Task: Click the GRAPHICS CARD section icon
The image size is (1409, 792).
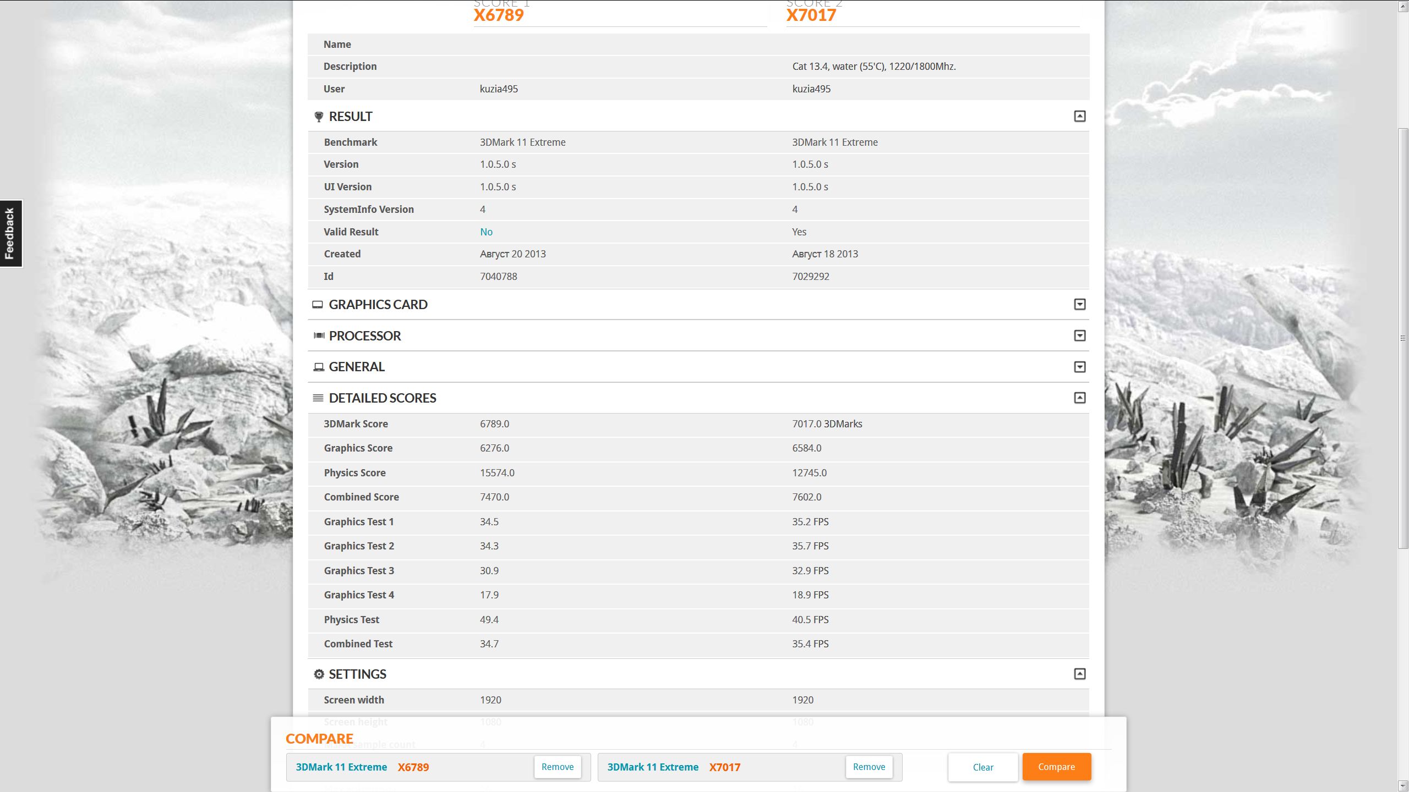Action: point(318,305)
